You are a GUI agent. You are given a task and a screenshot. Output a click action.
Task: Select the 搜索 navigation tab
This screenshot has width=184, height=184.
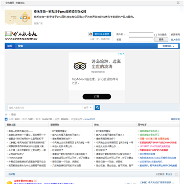click(20, 46)
